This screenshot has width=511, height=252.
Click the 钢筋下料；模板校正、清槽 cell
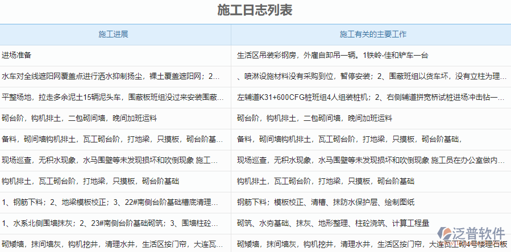click(x=371, y=202)
